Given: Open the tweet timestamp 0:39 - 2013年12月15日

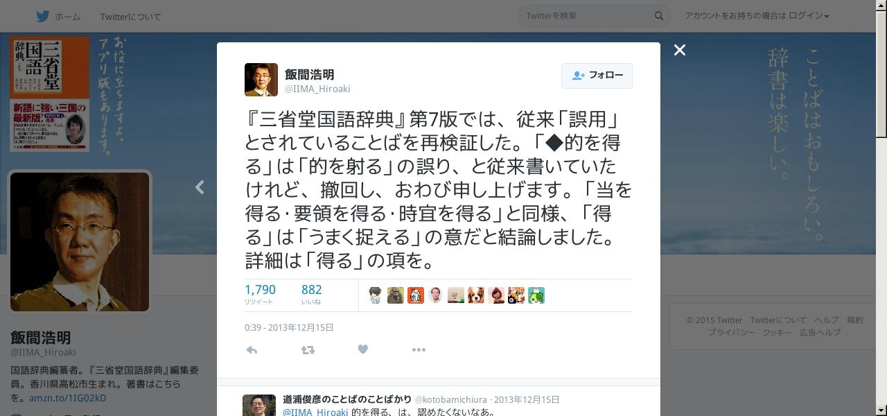Looking at the screenshot, I should [x=289, y=327].
